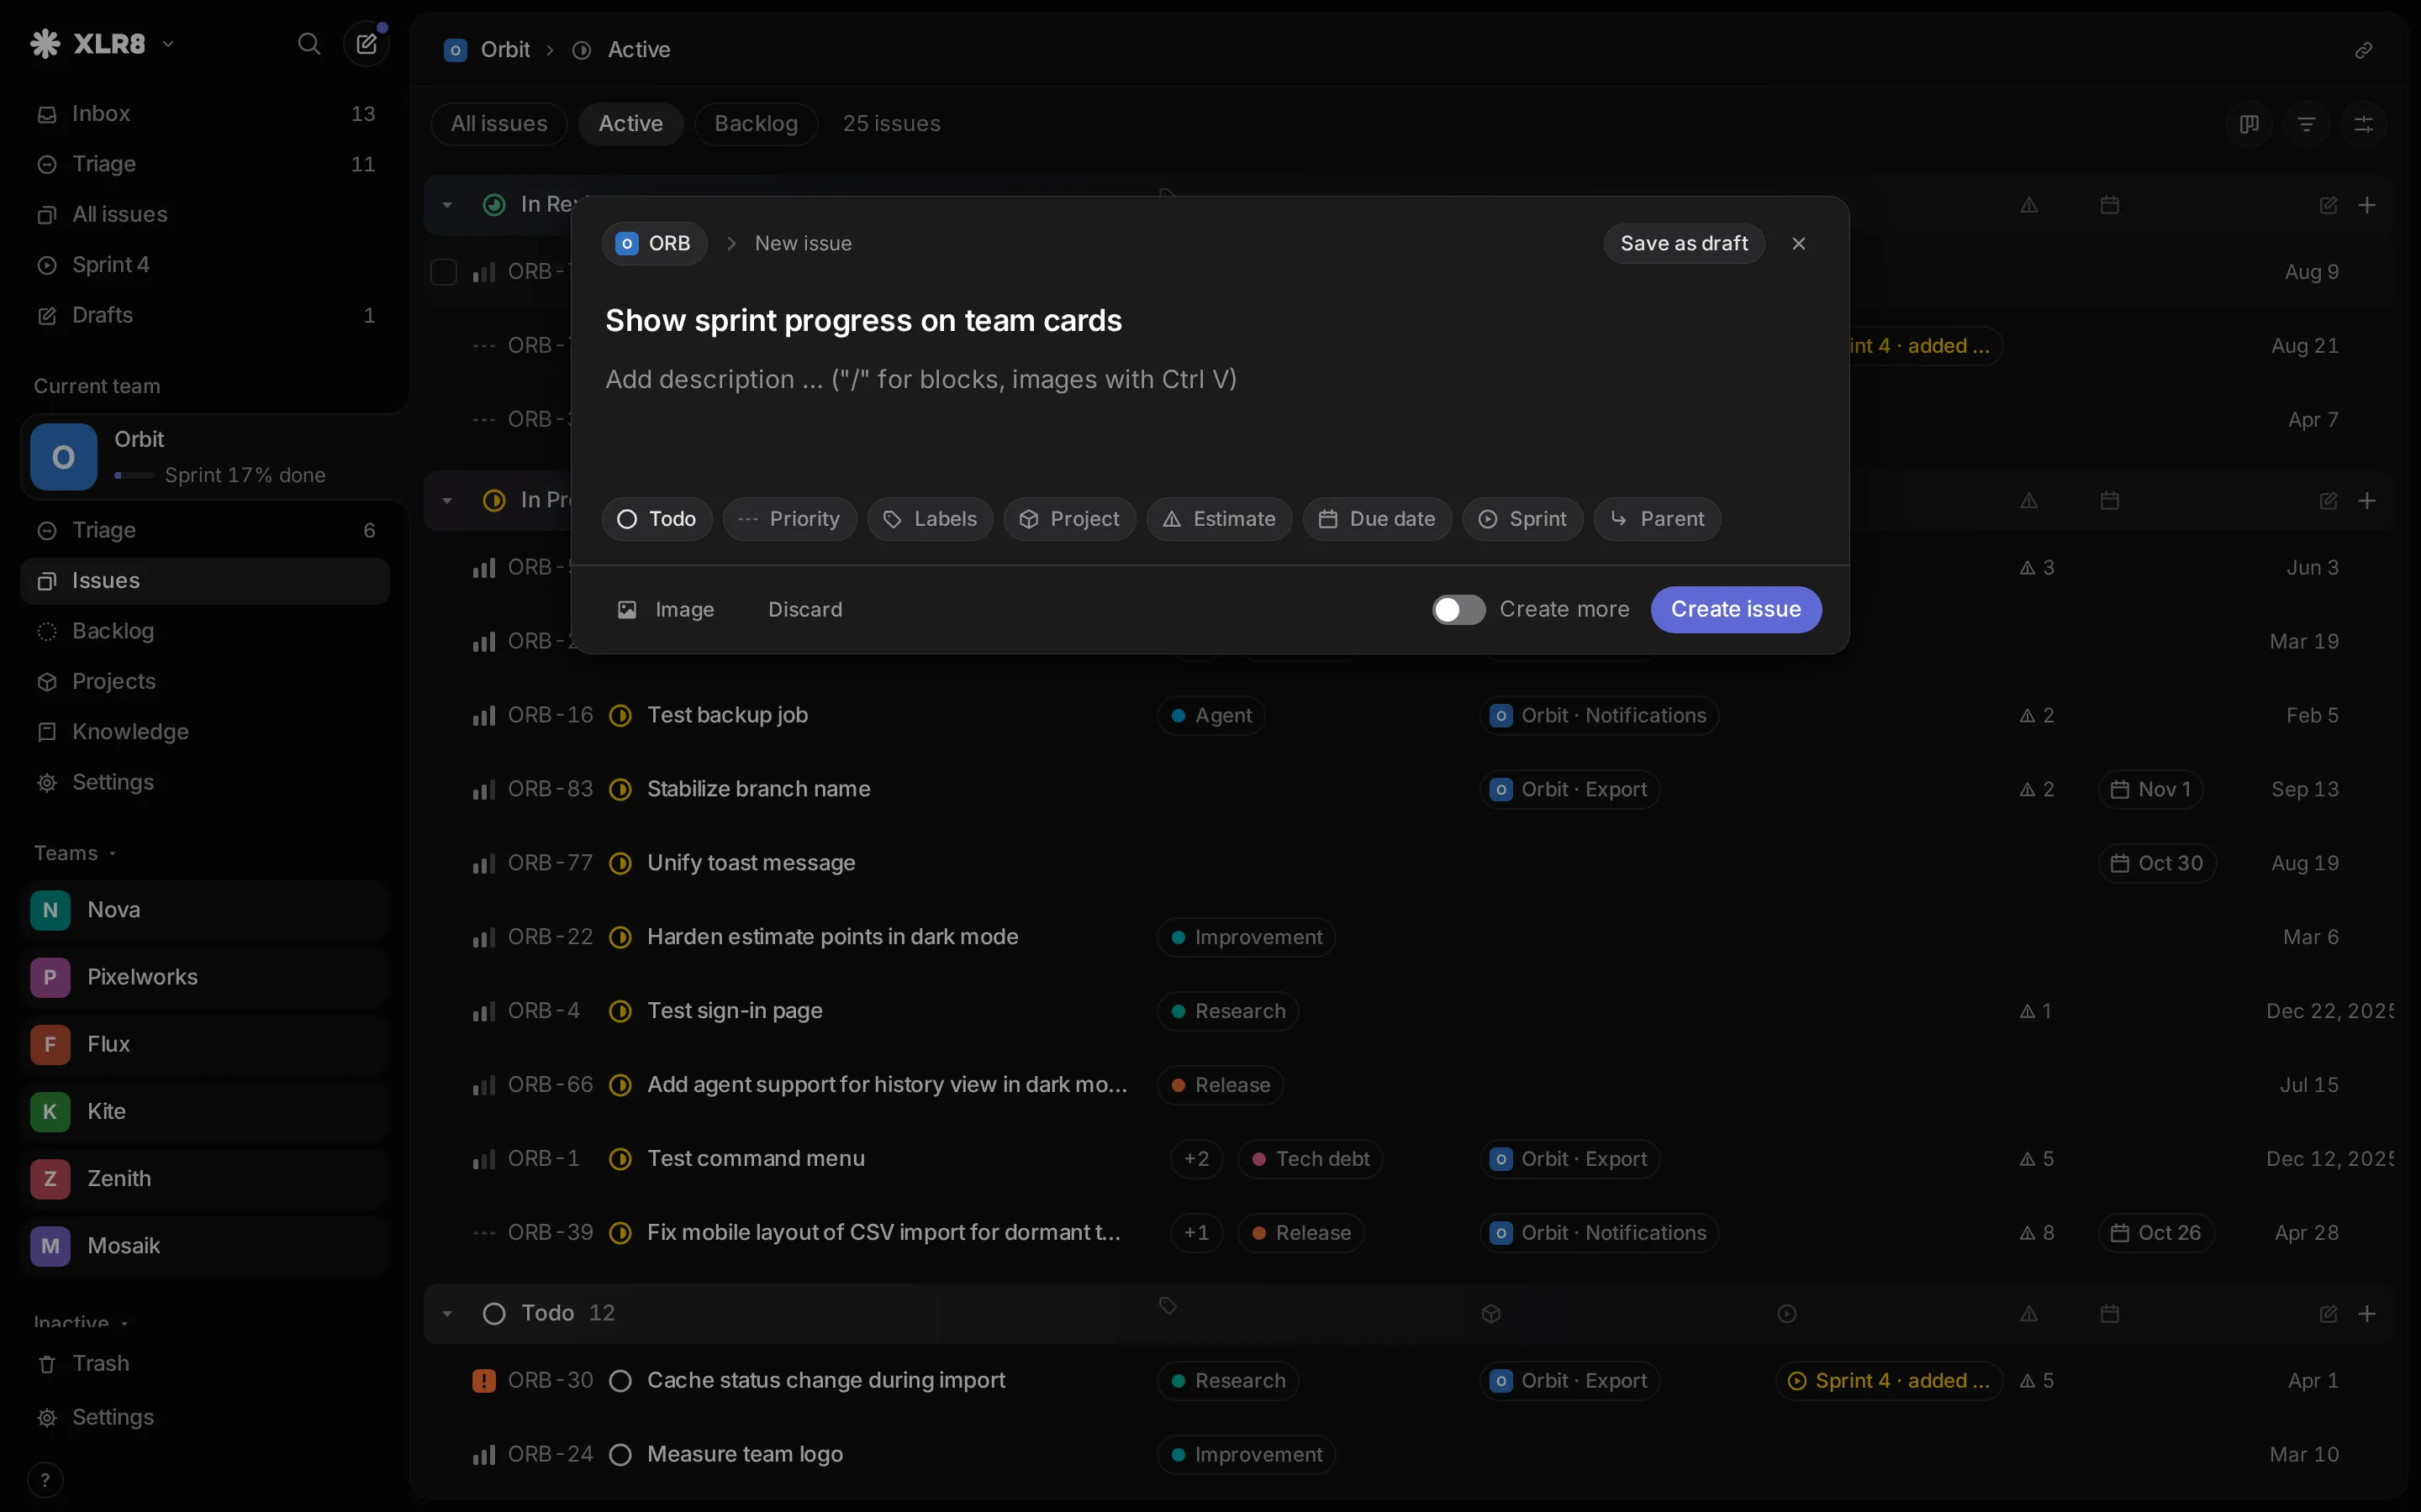Click the compose new issue icon
Viewport: 2421px width, 1512px height.
tap(367, 44)
